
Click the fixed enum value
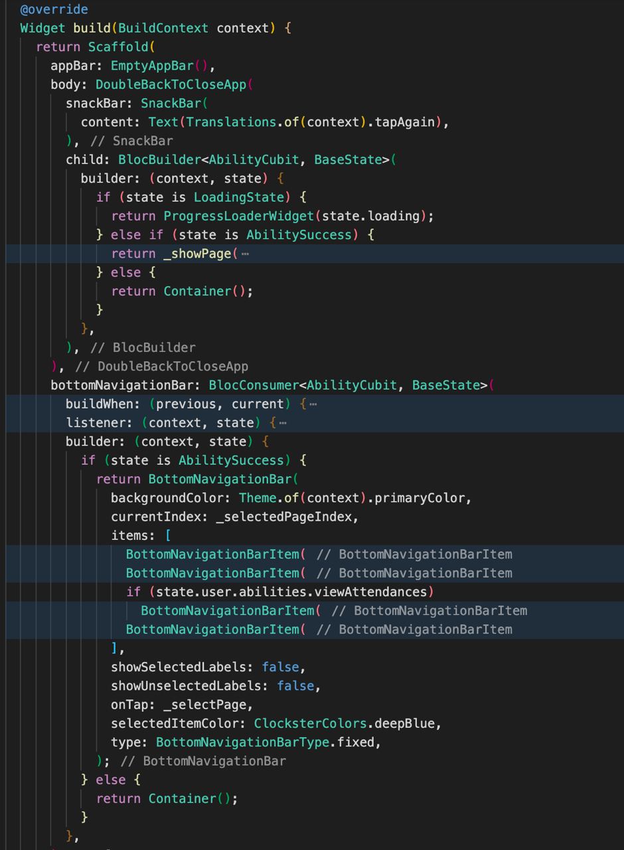tap(356, 742)
